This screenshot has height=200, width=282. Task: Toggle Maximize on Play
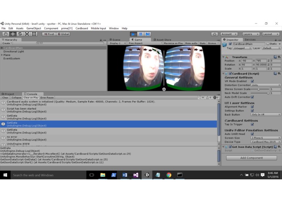pos(173,43)
